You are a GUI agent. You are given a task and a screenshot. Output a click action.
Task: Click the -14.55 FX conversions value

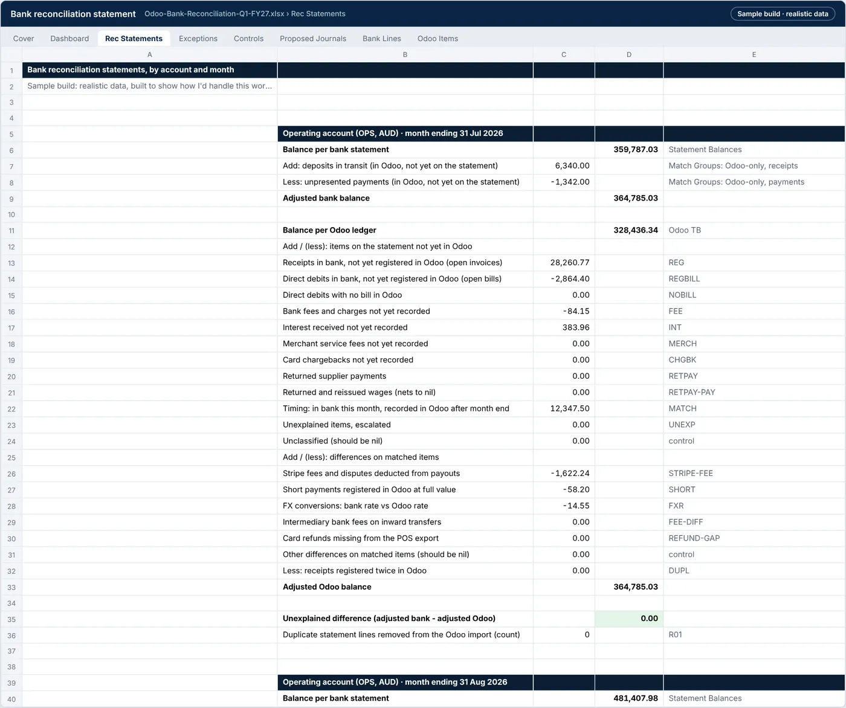(564, 506)
